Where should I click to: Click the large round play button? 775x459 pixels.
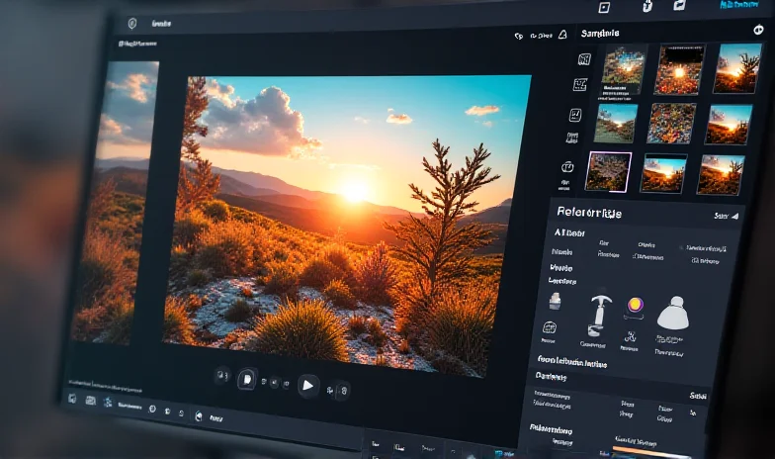pyautogui.click(x=307, y=386)
